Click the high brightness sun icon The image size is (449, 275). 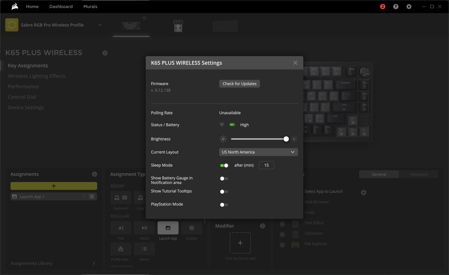click(294, 139)
